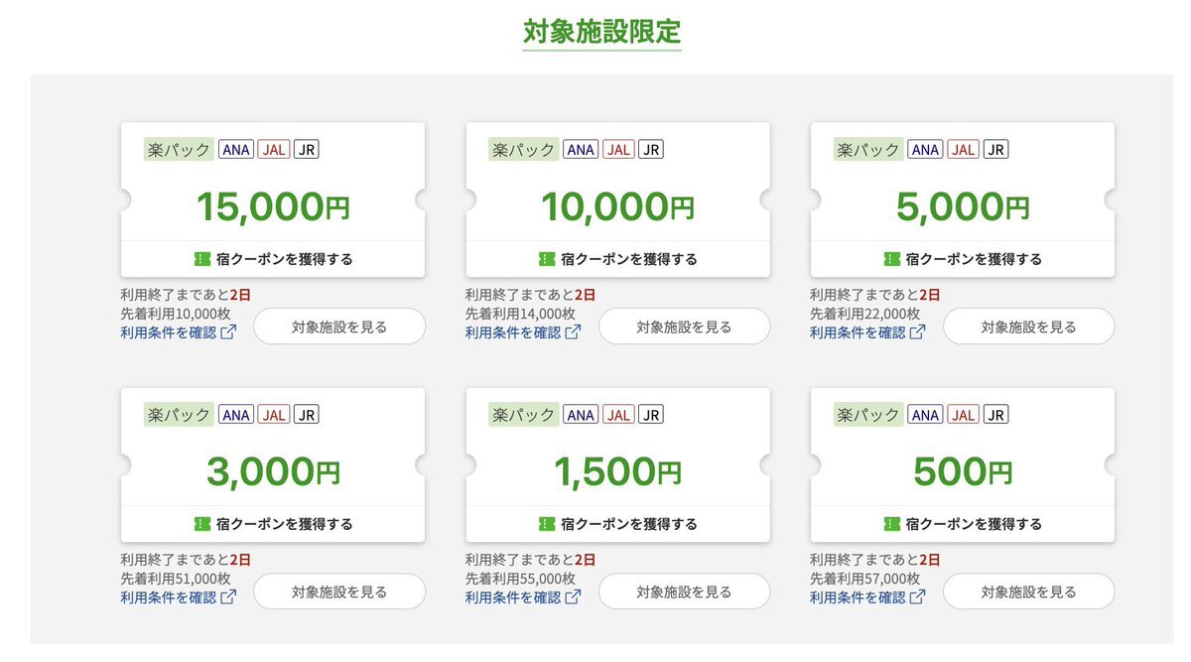Open 対象施設を見る for 500円 coupon
The width and height of the screenshot is (1191, 662).
[x=1029, y=592]
